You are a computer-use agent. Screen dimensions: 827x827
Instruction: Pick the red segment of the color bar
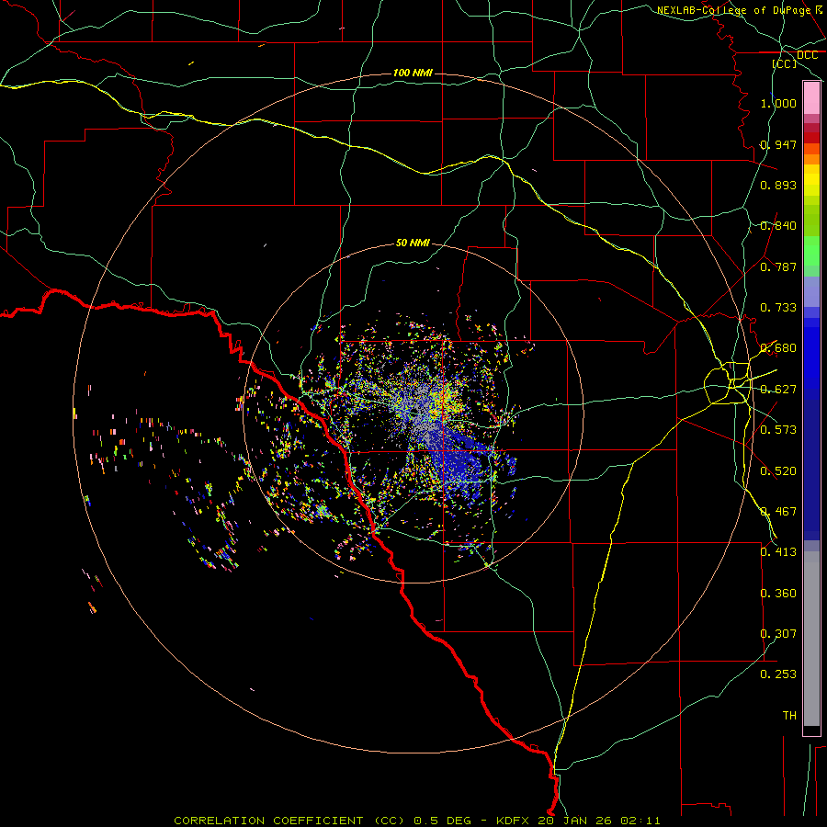click(x=811, y=138)
